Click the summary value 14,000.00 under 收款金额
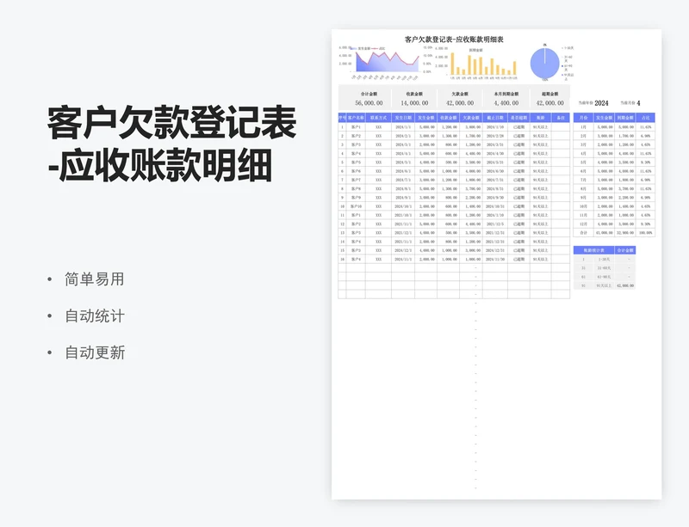The image size is (689, 527). click(414, 103)
